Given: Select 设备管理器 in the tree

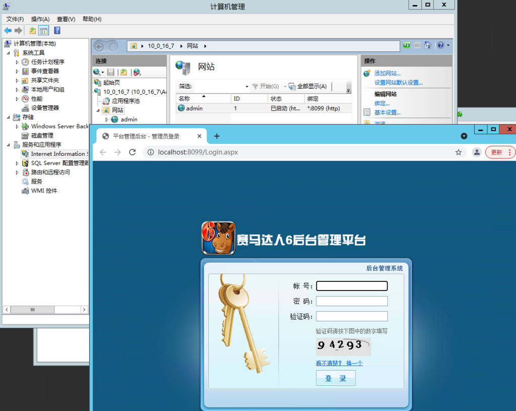Looking at the screenshot, I should tap(45, 108).
